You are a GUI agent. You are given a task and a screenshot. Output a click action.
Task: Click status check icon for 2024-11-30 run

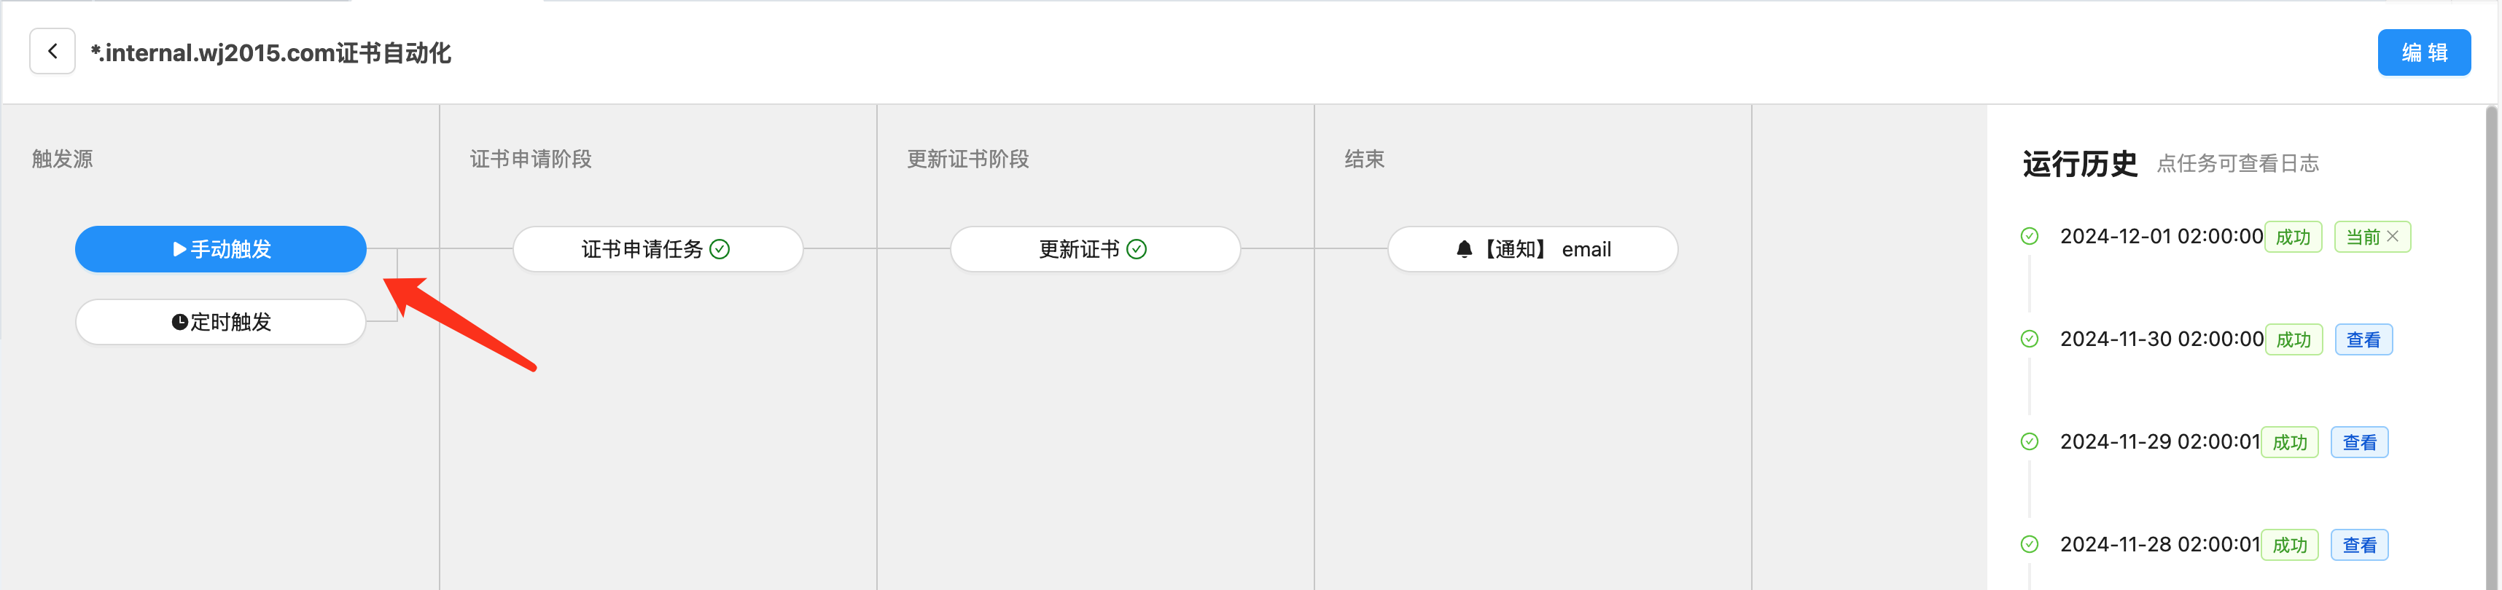click(x=2029, y=339)
